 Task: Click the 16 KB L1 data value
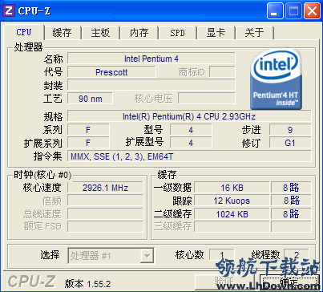point(232,188)
